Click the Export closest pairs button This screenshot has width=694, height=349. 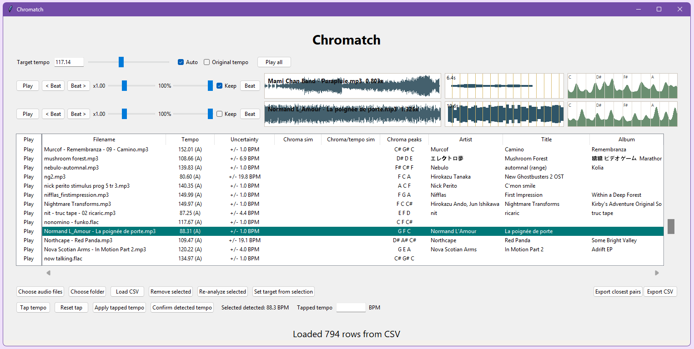(x=618, y=292)
